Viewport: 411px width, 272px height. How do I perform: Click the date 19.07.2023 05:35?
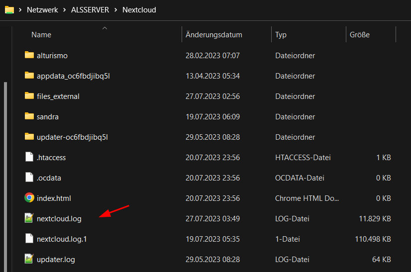pos(212,239)
